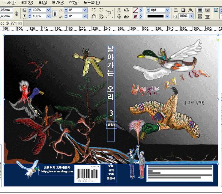Click the Select Container icon
The image size is (222, 194).
click(119, 10)
